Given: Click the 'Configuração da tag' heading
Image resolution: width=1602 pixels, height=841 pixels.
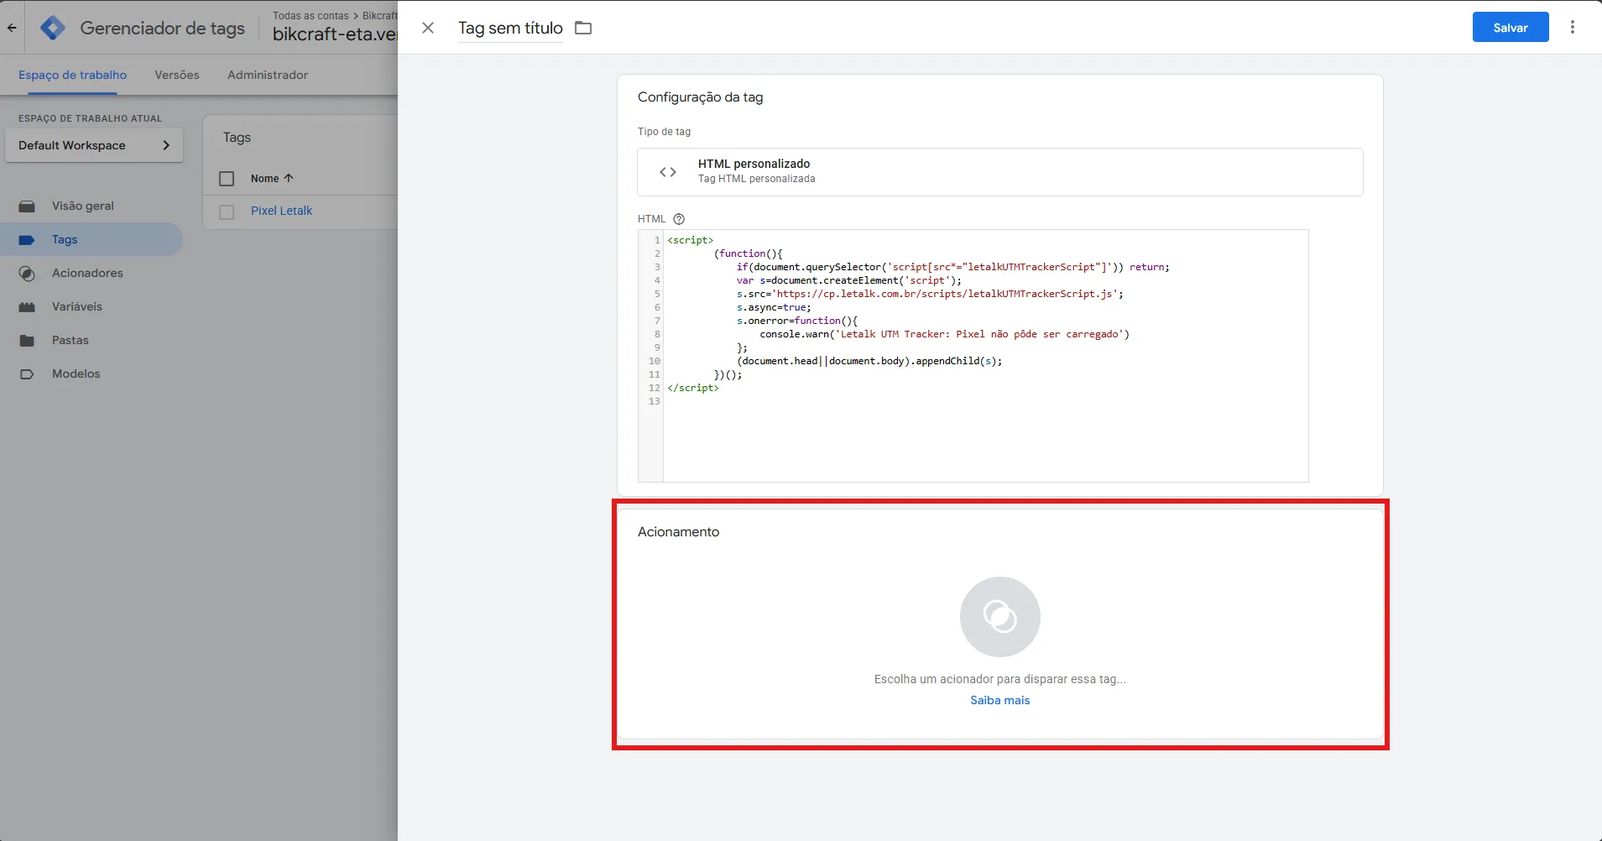Looking at the screenshot, I should click(701, 97).
